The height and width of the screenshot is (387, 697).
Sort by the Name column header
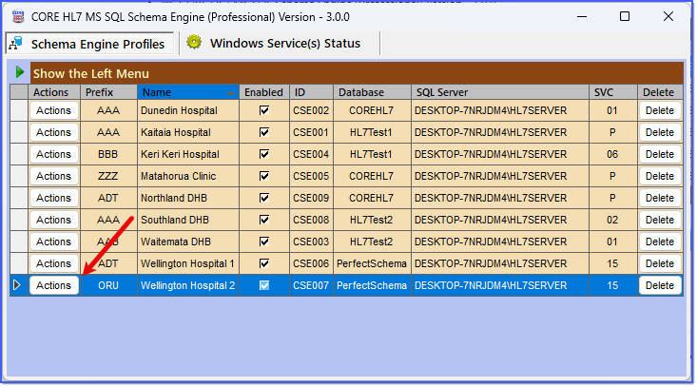188,92
